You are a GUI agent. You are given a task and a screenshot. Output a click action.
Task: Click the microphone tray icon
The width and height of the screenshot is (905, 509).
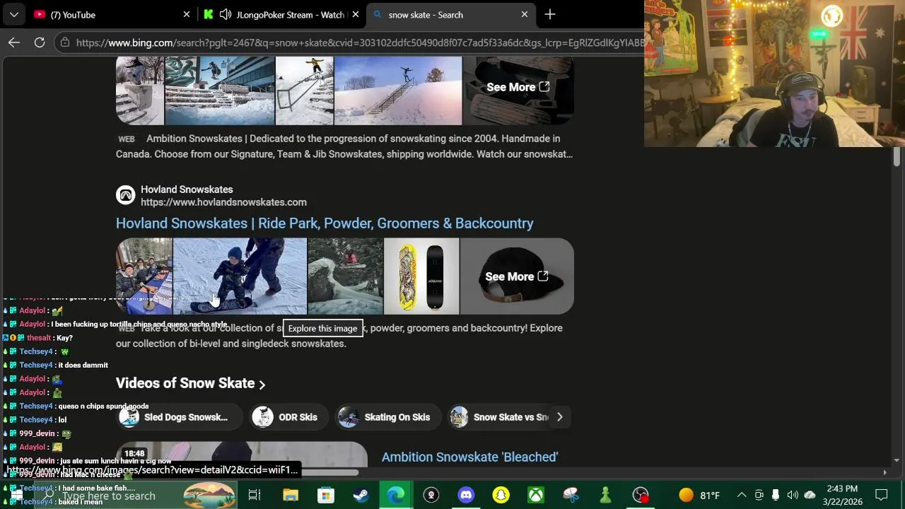click(x=776, y=495)
